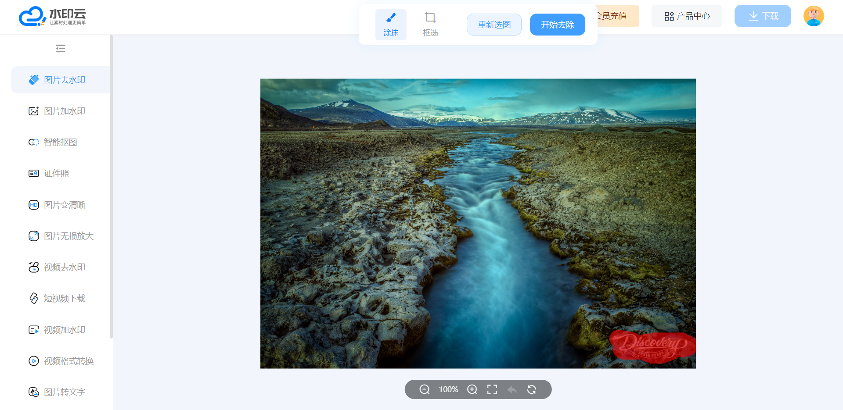Click the 开始去除 button
Viewport: 843px width, 410px height.
(x=558, y=25)
